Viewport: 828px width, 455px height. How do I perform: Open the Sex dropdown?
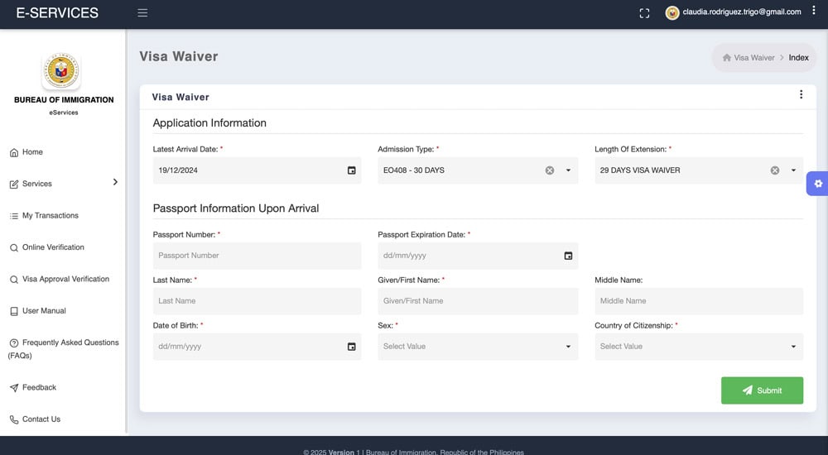pyautogui.click(x=478, y=347)
